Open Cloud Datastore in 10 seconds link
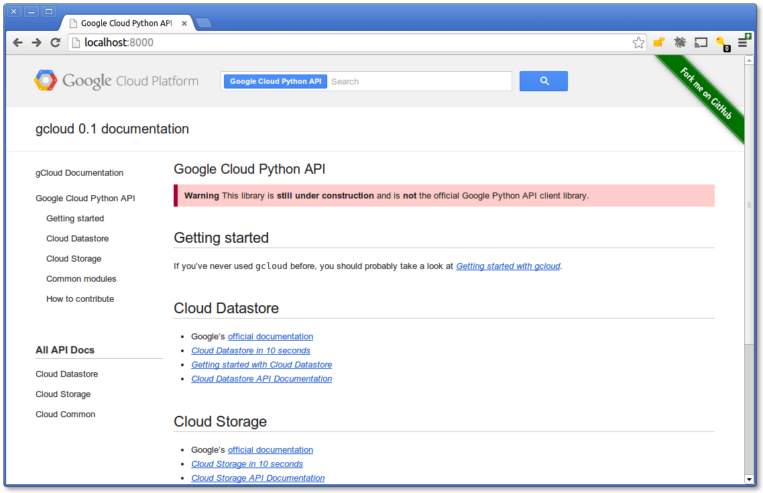The image size is (763, 493). pyautogui.click(x=251, y=350)
